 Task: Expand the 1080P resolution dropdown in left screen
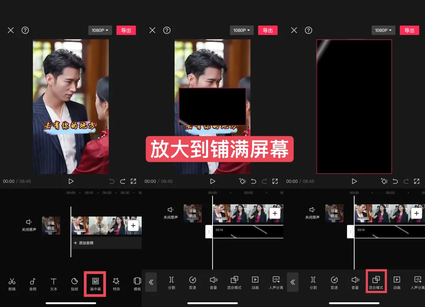[x=100, y=30]
